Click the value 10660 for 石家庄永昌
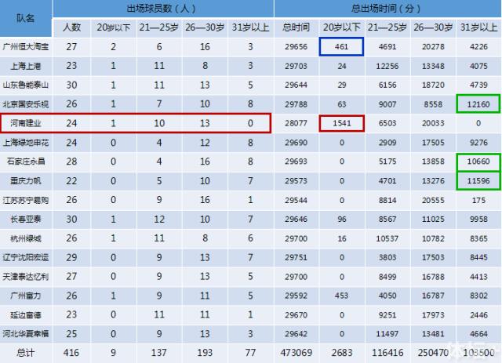Viewport: 502px width, 363px height. [478, 162]
